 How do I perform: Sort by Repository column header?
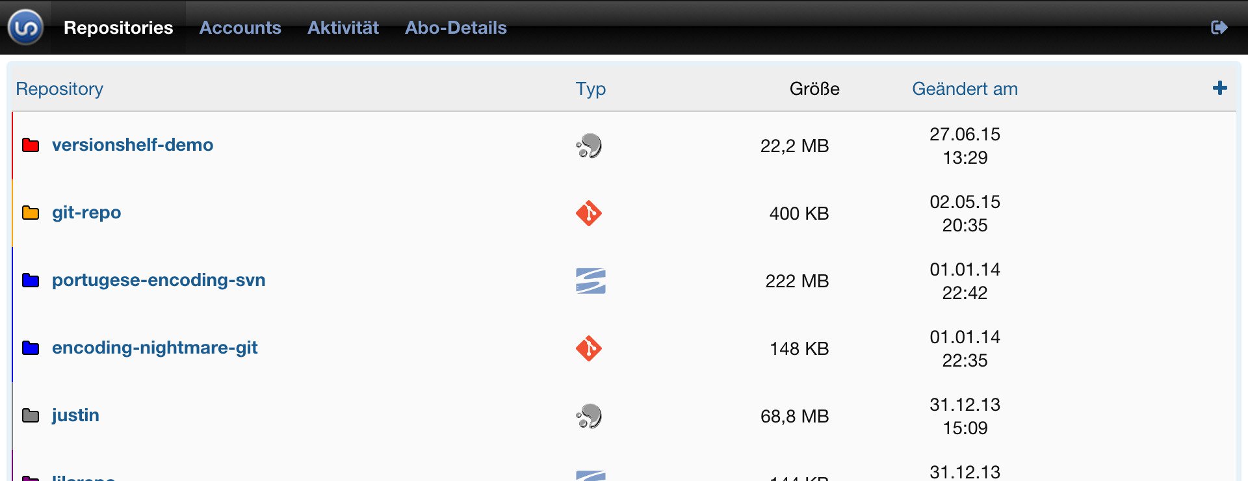pos(59,88)
